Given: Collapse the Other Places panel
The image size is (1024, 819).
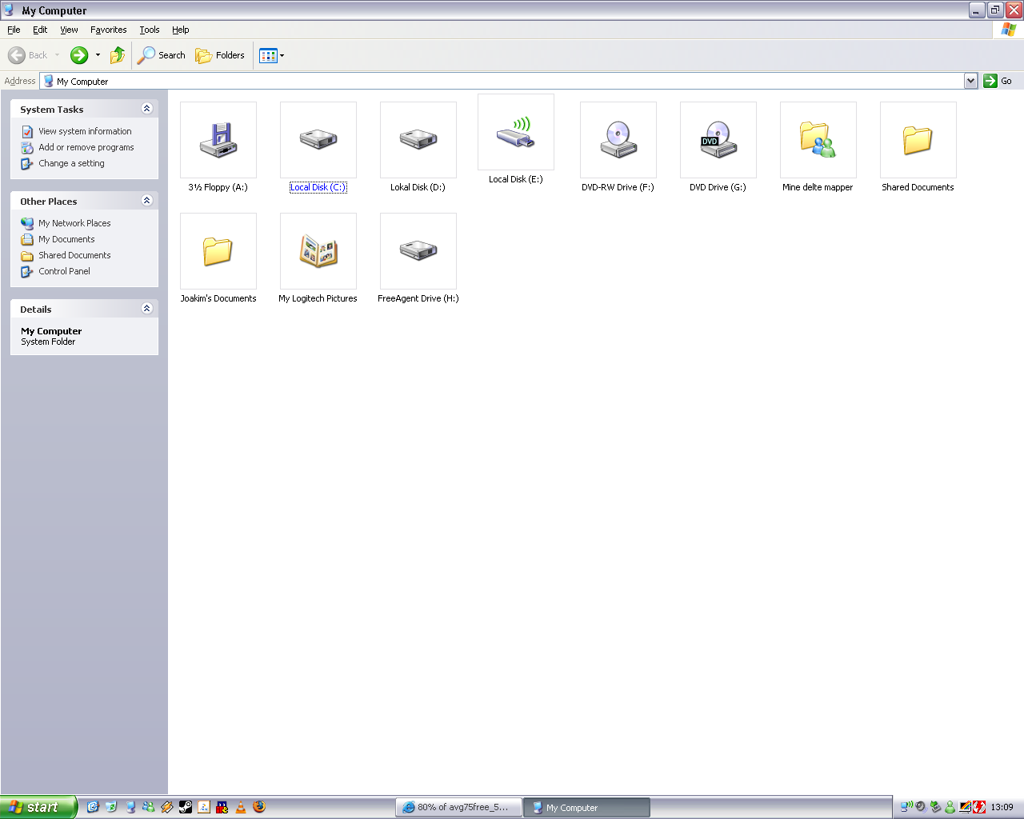Looking at the screenshot, I should (146, 201).
